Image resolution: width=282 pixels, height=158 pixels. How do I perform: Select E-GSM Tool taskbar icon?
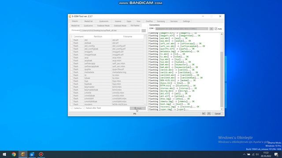click(23, 154)
